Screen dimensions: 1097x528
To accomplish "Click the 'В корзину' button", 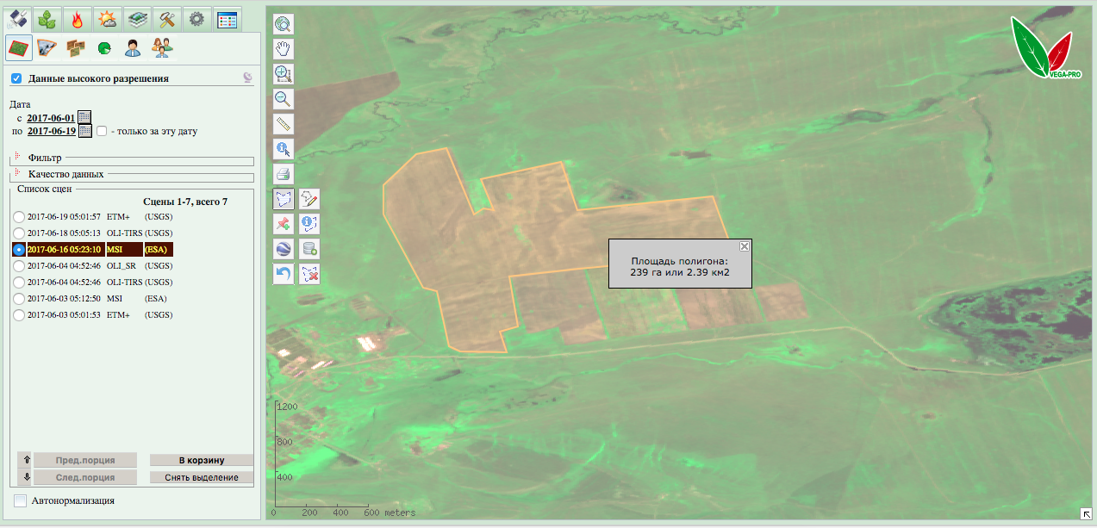I will [202, 460].
